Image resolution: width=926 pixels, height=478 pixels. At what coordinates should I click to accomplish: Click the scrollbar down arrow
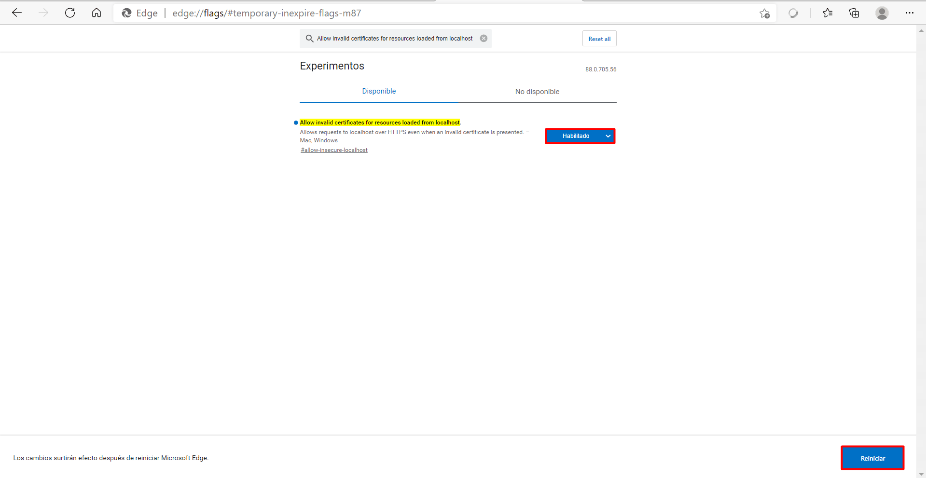click(x=921, y=474)
